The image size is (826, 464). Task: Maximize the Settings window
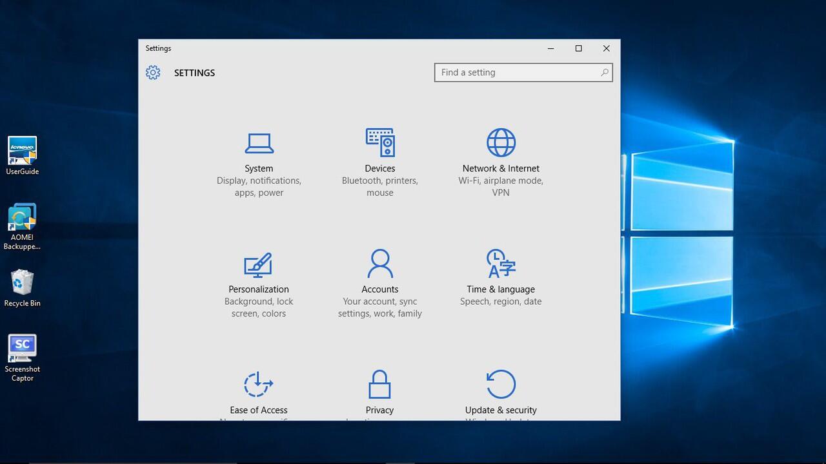pos(579,48)
